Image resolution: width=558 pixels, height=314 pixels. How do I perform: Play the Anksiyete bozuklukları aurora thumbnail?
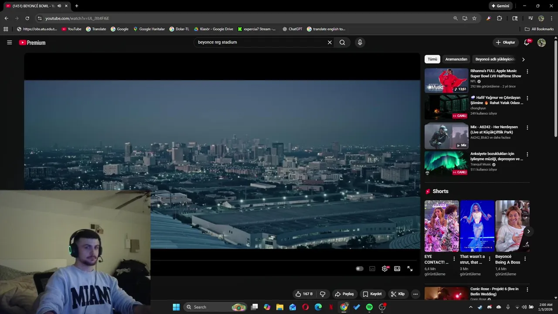tap(446, 163)
